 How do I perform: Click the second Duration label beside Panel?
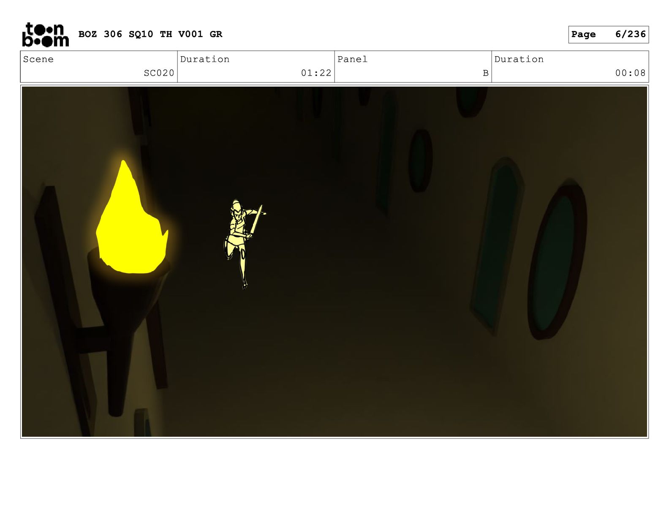point(519,59)
